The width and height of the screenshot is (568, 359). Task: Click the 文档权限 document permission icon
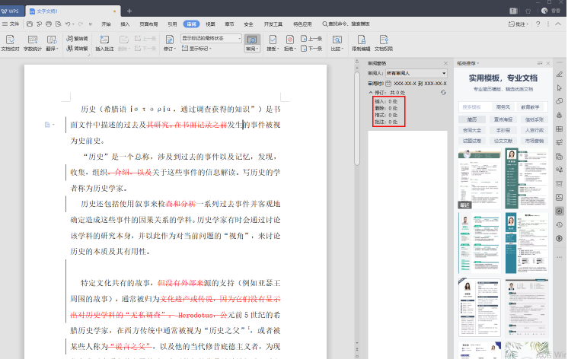tap(384, 41)
